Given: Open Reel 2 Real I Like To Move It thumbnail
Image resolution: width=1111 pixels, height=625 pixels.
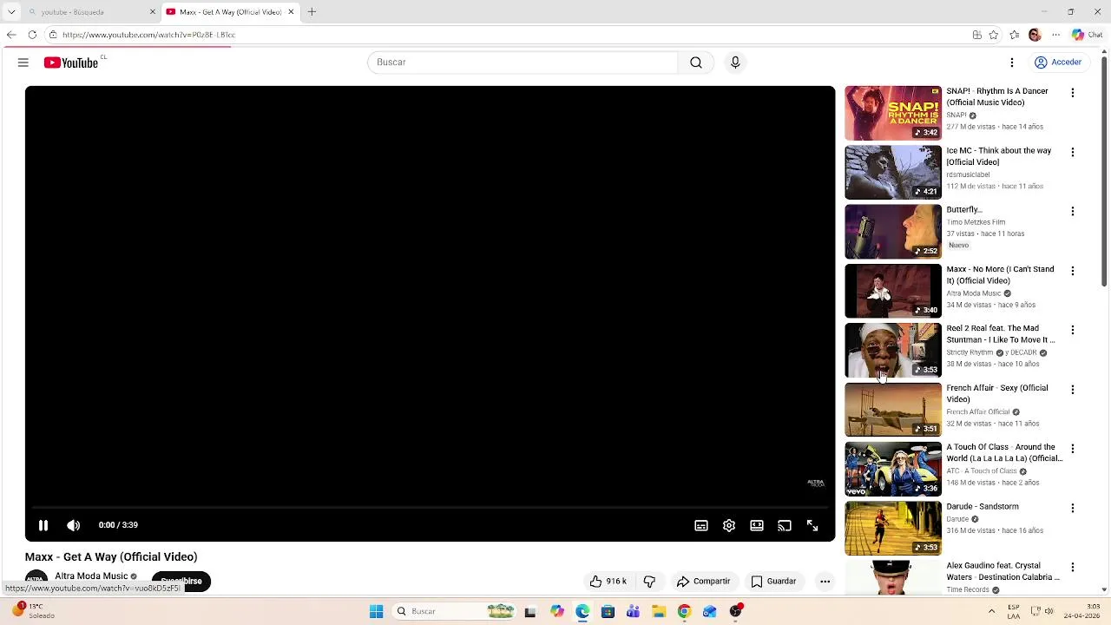Looking at the screenshot, I should coord(893,351).
